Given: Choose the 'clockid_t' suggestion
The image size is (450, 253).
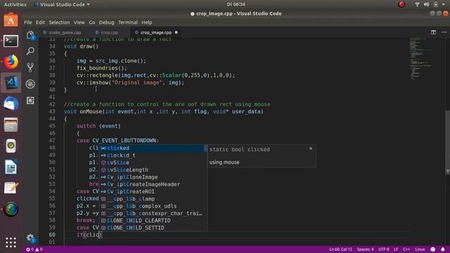Looking at the screenshot, I should click(x=153, y=155).
